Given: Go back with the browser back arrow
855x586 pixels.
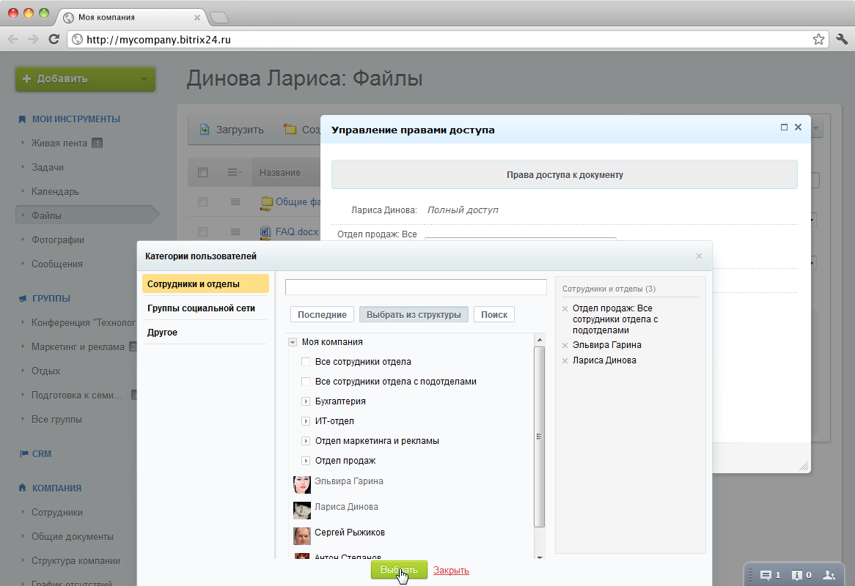Looking at the screenshot, I should tap(13, 40).
